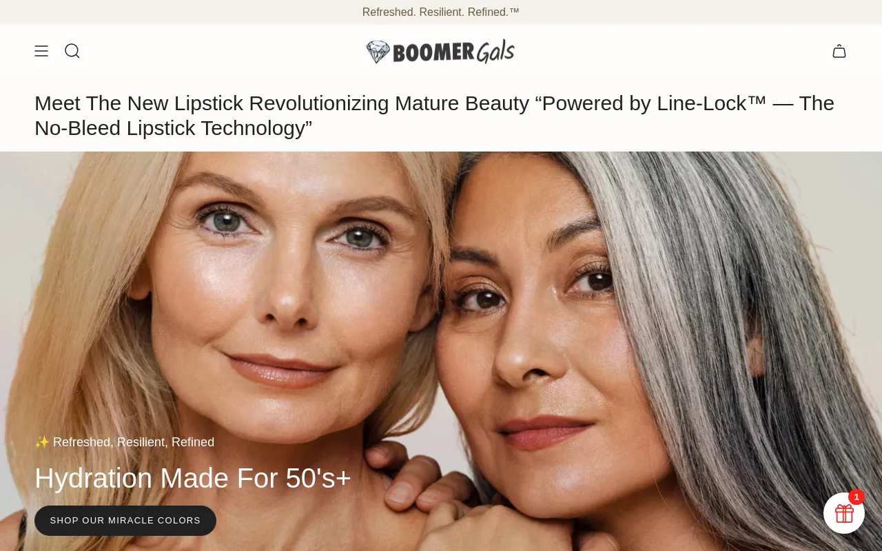
Task: Click the gray-haired woman's red lips
Action: (x=544, y=431)
